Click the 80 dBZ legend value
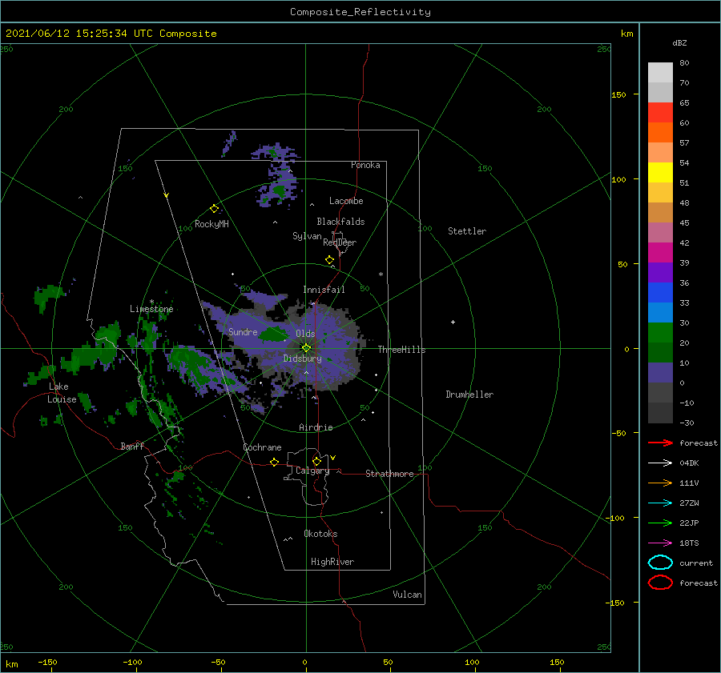Viewport: 721px width, 673px height. [684, 63]
